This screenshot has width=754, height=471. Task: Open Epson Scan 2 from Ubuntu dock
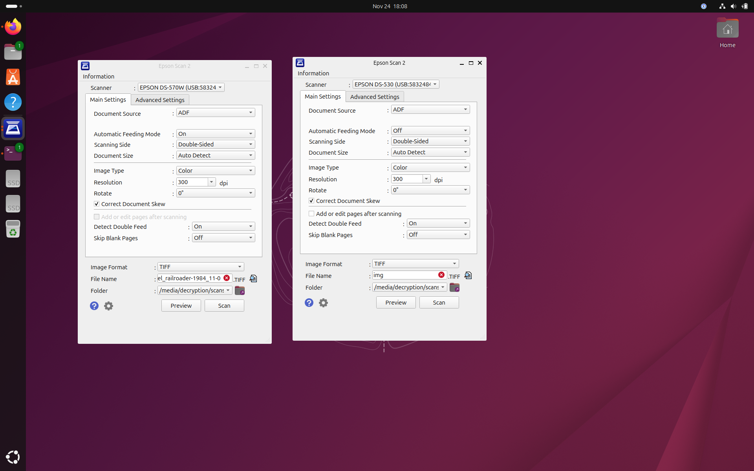(13, 128)
